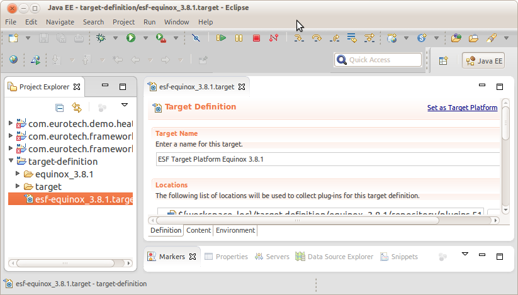The image size is (518, 295).
Task: Select the Java EE perspective button
Action: point(483,61)
